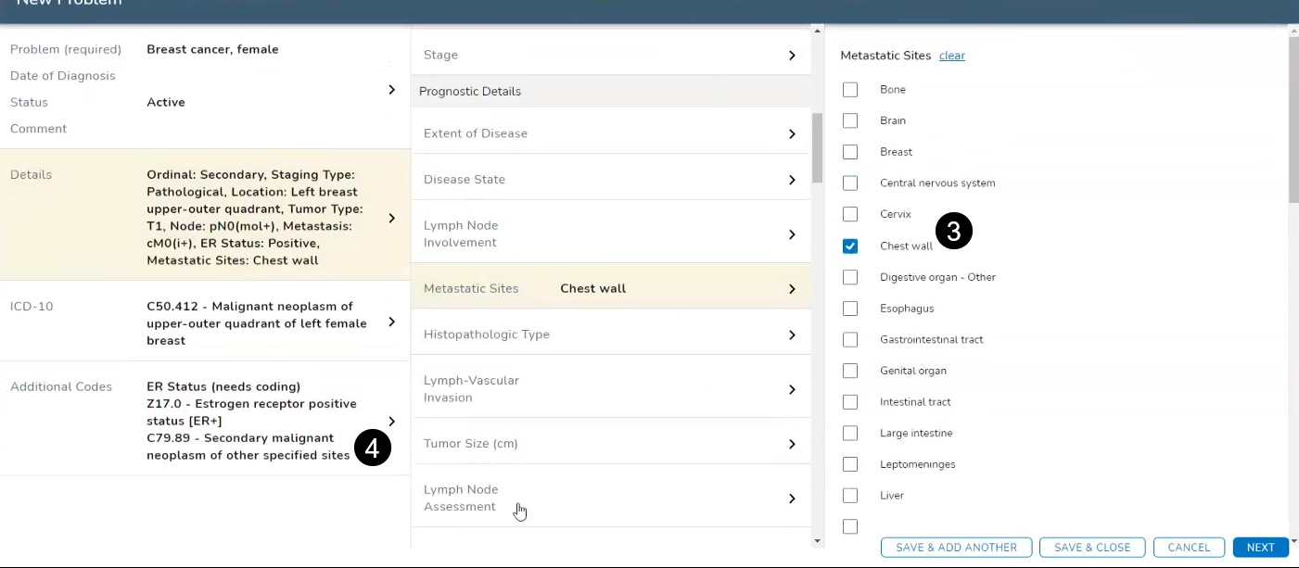The height and width of the screenshot is (568, 1299).
Task: Check the Bone metastatic site box
Action: tap(850, 90)
